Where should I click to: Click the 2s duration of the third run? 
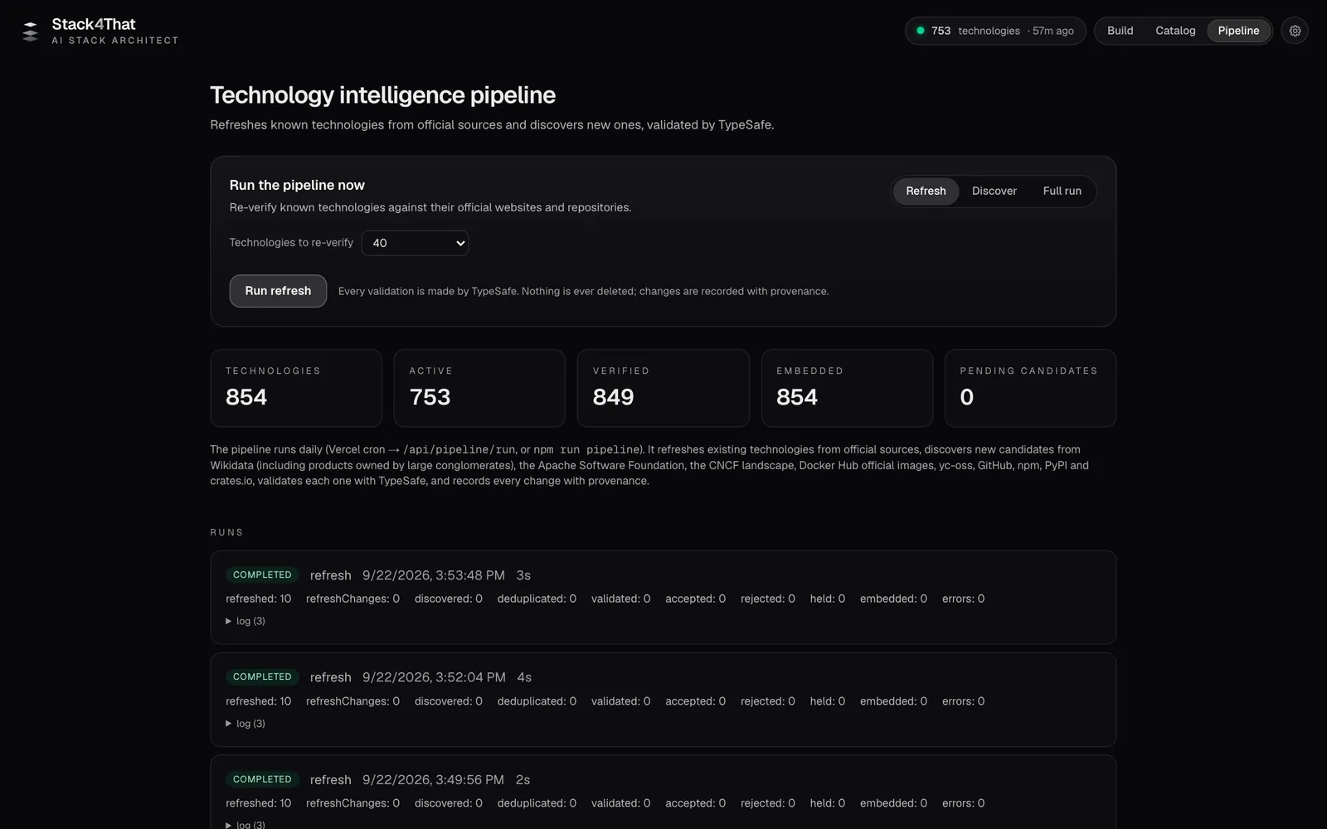pos(523,780)
